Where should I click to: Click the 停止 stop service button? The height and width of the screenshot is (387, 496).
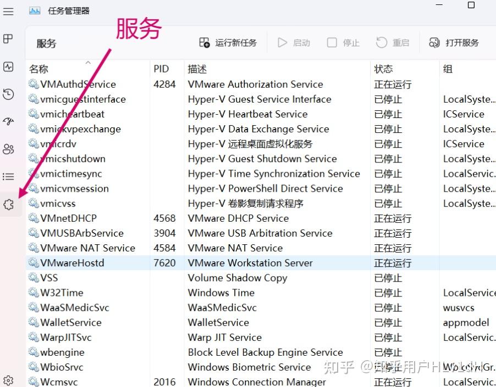(x=343, y=43)
